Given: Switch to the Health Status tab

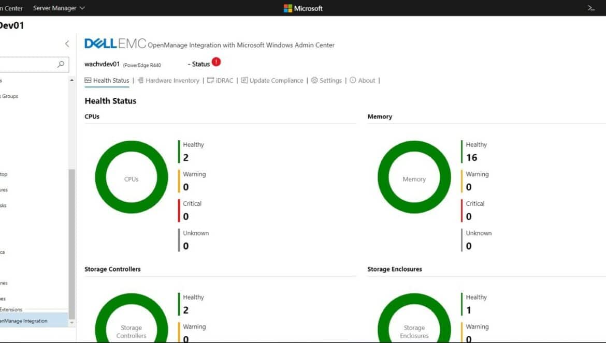Looking at the screenshot, I should point(107,80).
